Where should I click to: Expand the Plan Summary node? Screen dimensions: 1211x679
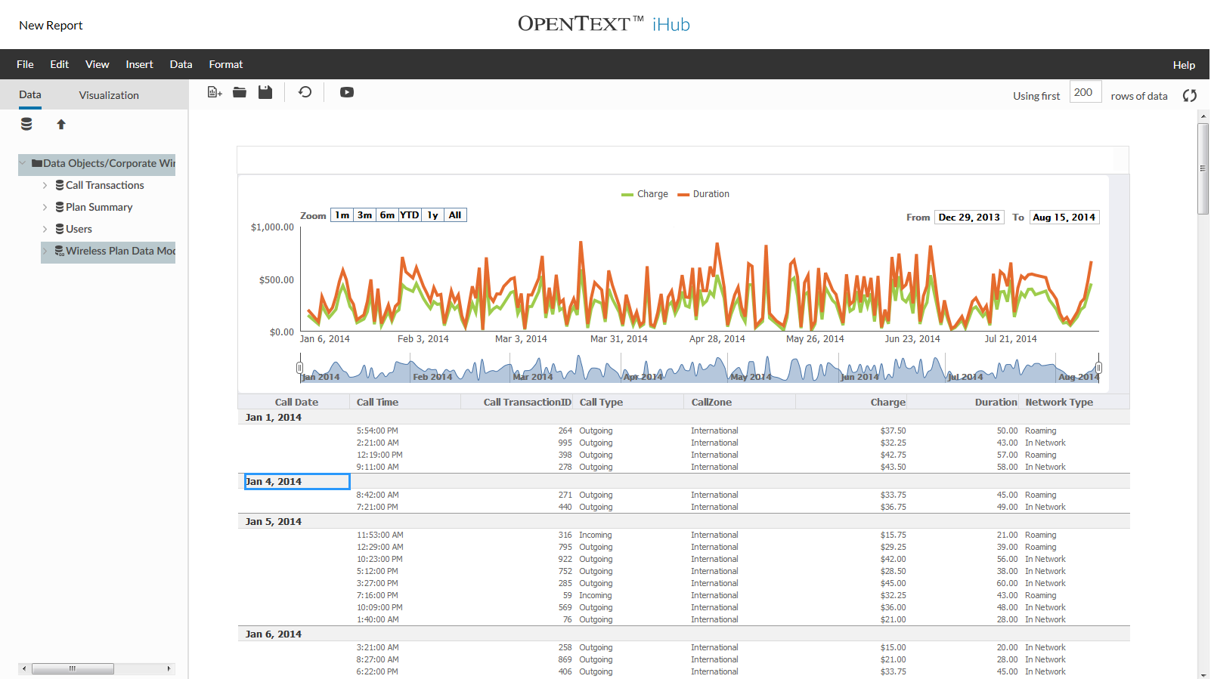45,207
